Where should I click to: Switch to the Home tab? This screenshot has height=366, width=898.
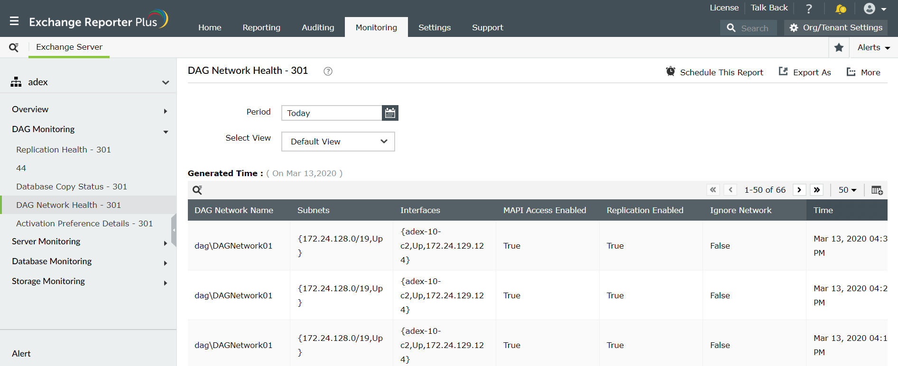(x=210, y=27)
